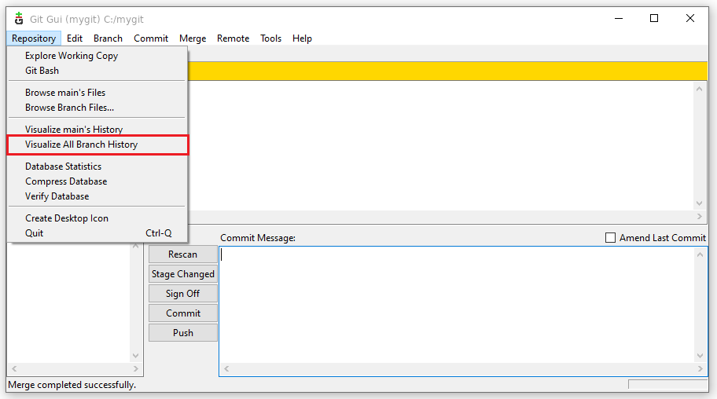Focus the Commit Message text area
Viewport: 717px width, 399px height.
458,305
